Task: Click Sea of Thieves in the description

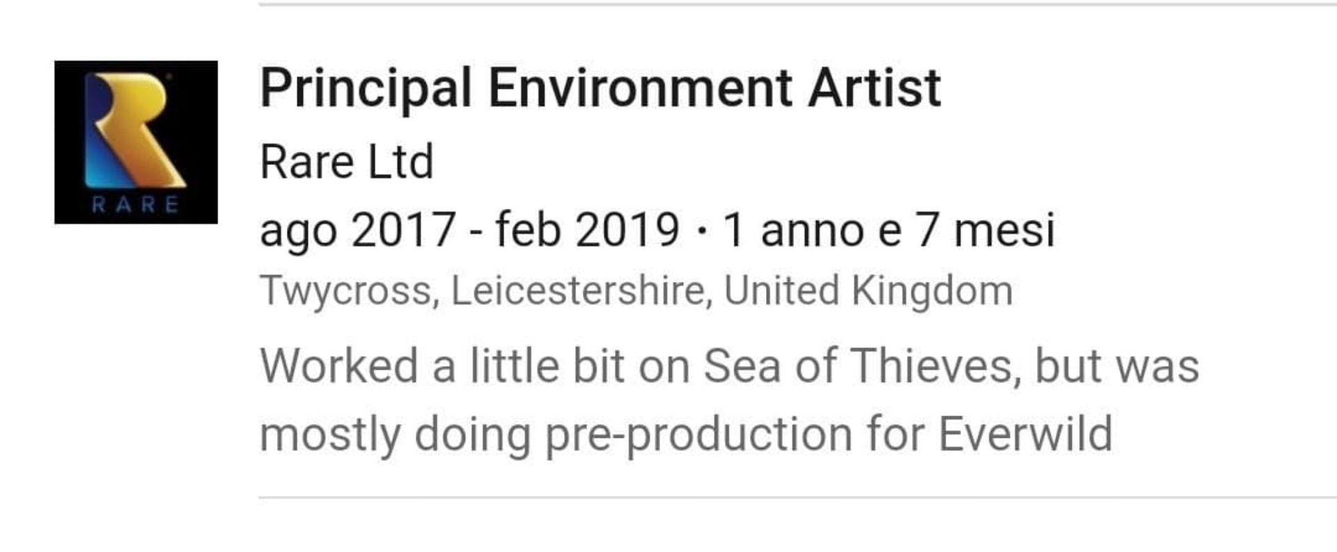Action: (857, 366)
